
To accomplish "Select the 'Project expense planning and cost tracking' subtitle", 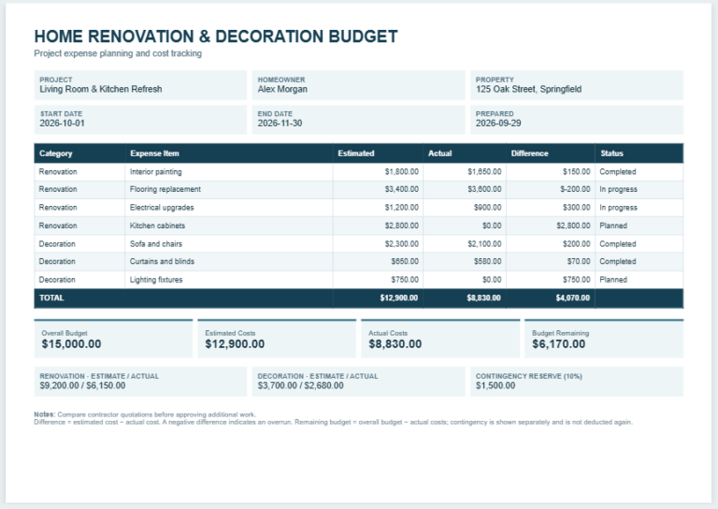I will 118,53.
